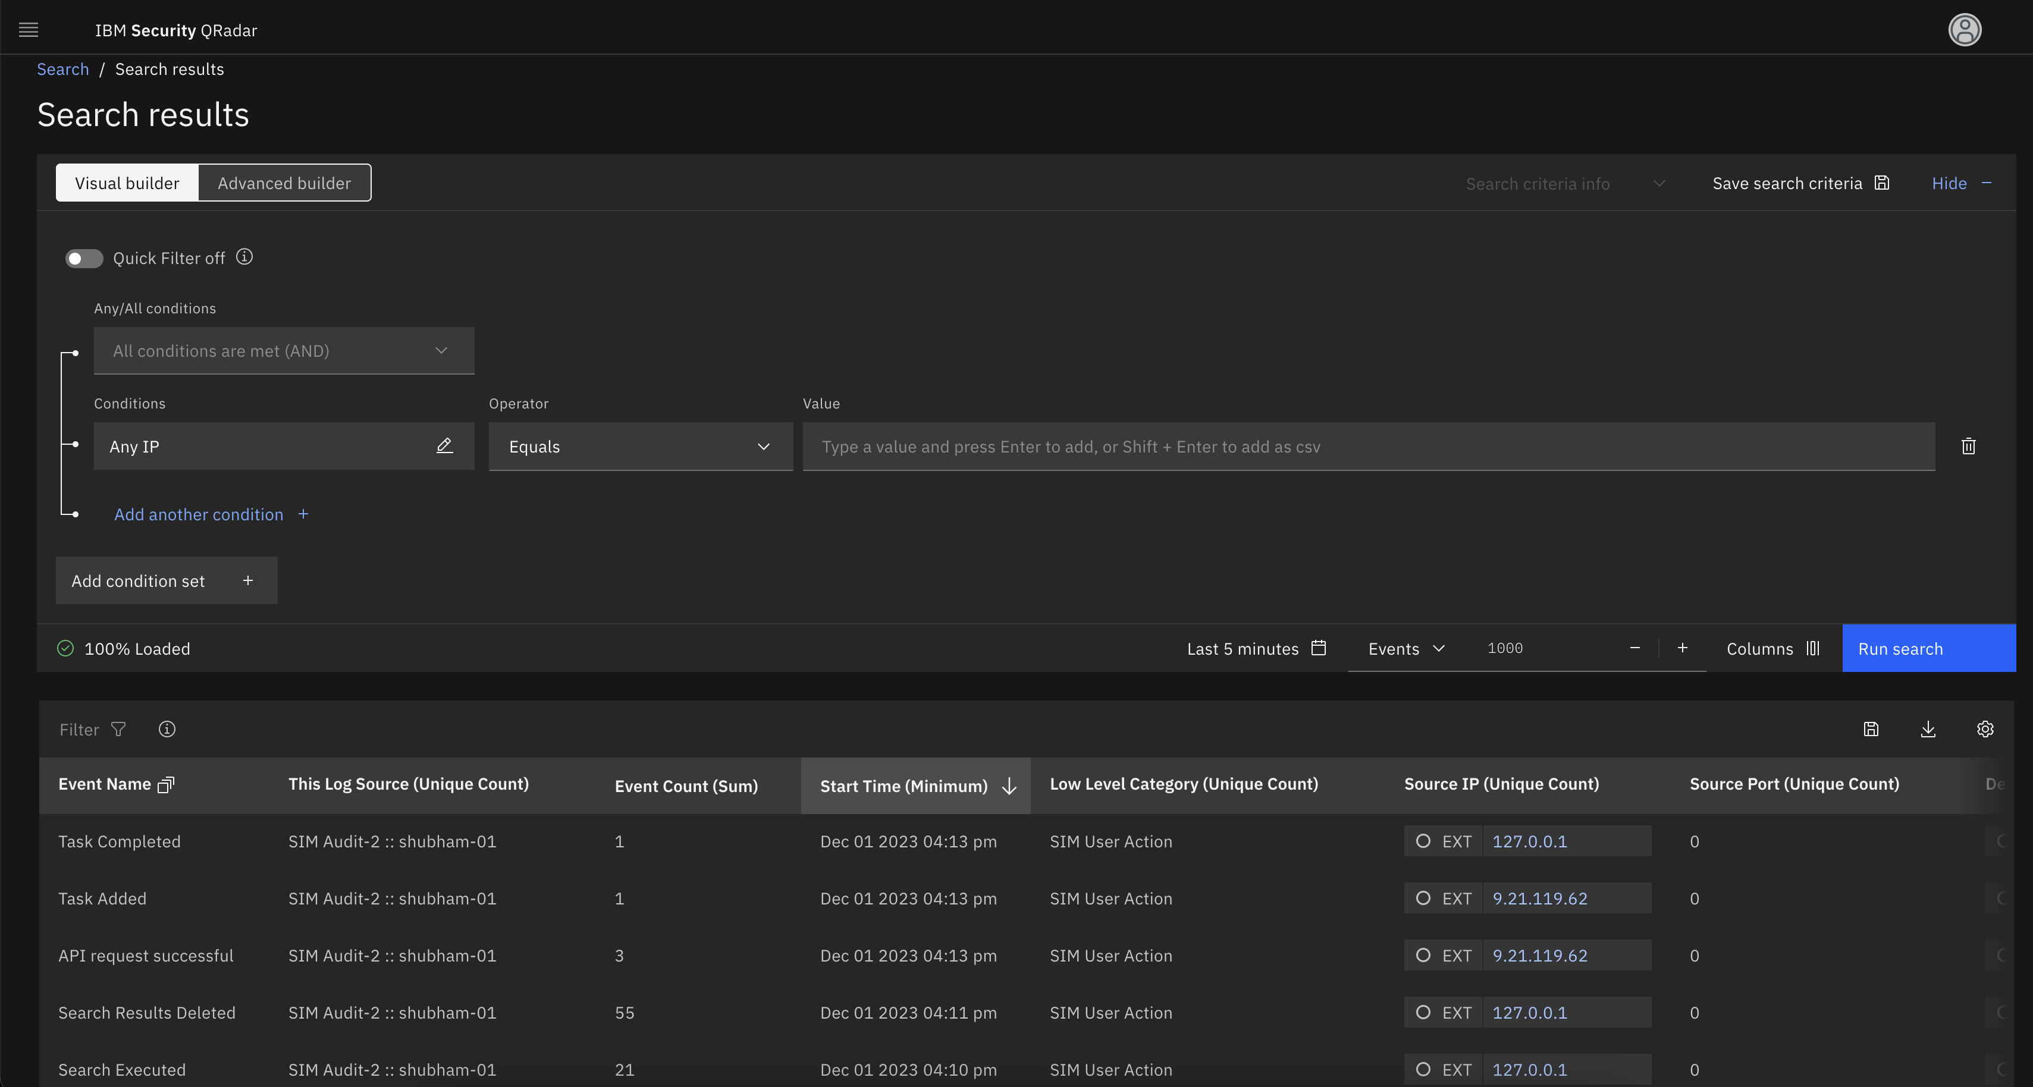Open the Filter options in results table
This screenshot has height=1087, width=2033.
118,729
